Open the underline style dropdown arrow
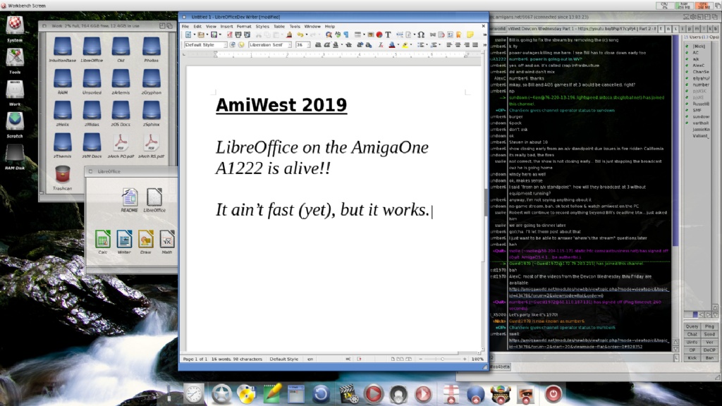The height and width of the screenshot is (406, 722). [x=341, y=44]
